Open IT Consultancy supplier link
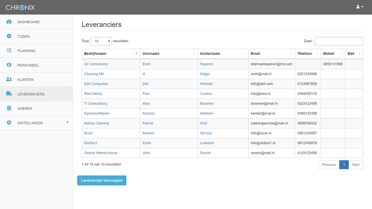The height and width of the screenshot is (209, 372). point(96,104)
